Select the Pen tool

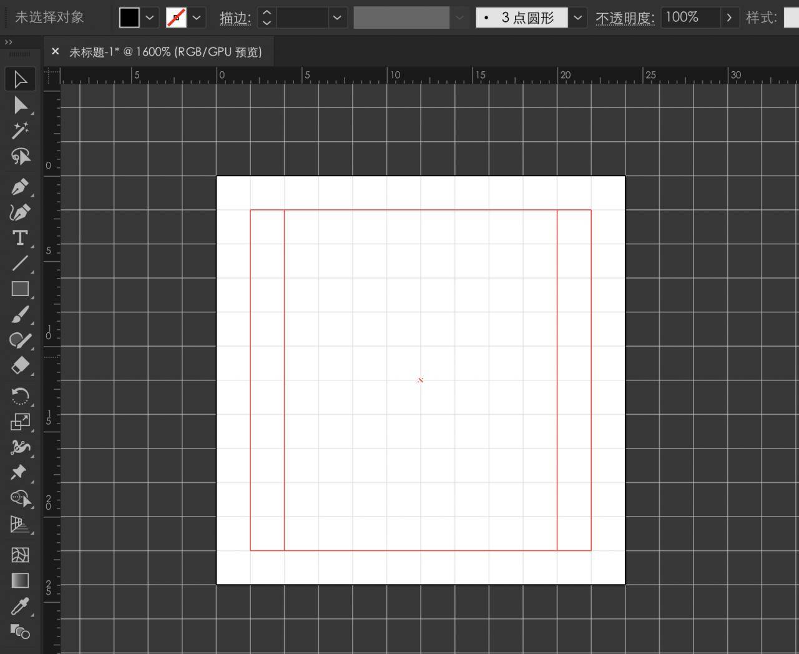tap(20, 187)
